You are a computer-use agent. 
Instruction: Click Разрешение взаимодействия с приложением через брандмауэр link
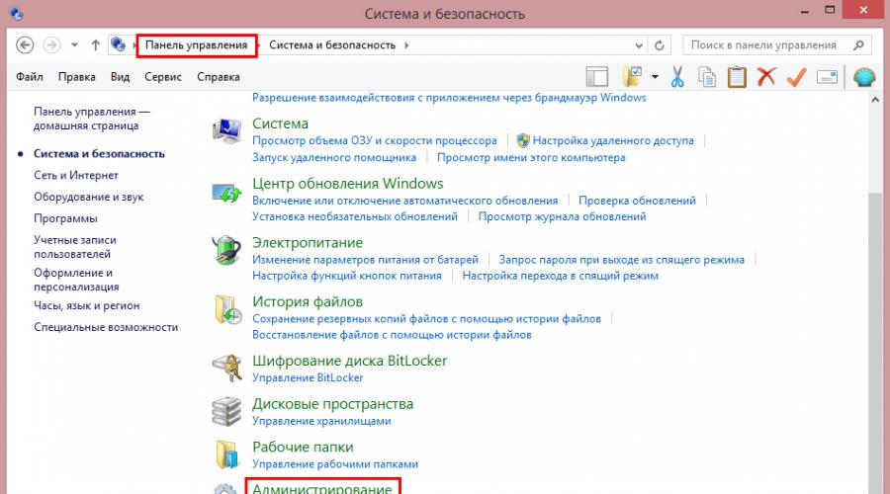point(449,98)
